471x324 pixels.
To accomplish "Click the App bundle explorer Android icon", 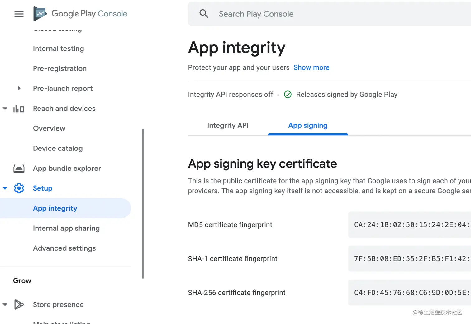I will pyautogui.click(x=19, y=169).
